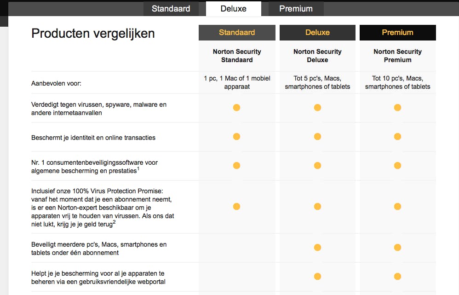This screenshot has height=295, width=459.
Task: Click the Premium column header
Action: (397, 33)
